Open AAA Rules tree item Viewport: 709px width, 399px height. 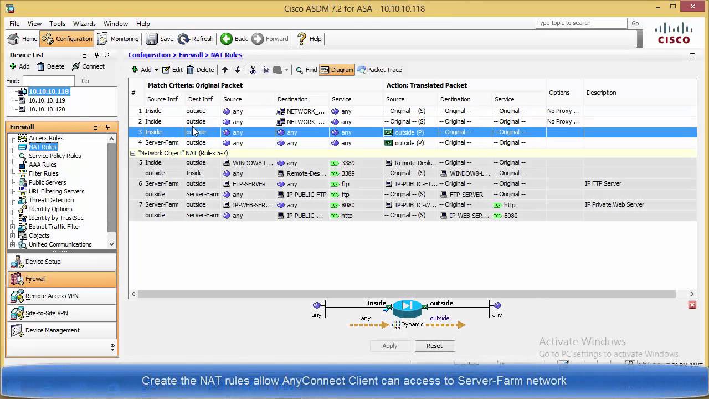point(43,165)
